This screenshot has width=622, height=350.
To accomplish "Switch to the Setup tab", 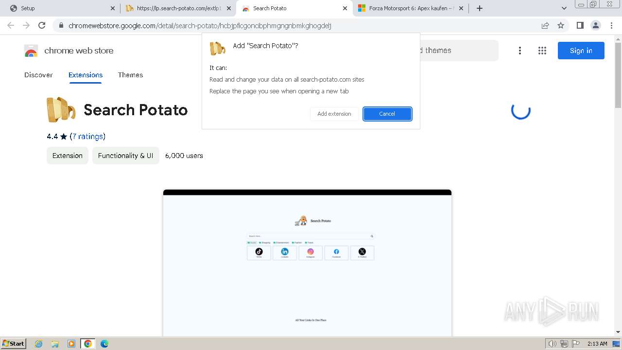I will (62, 8).
